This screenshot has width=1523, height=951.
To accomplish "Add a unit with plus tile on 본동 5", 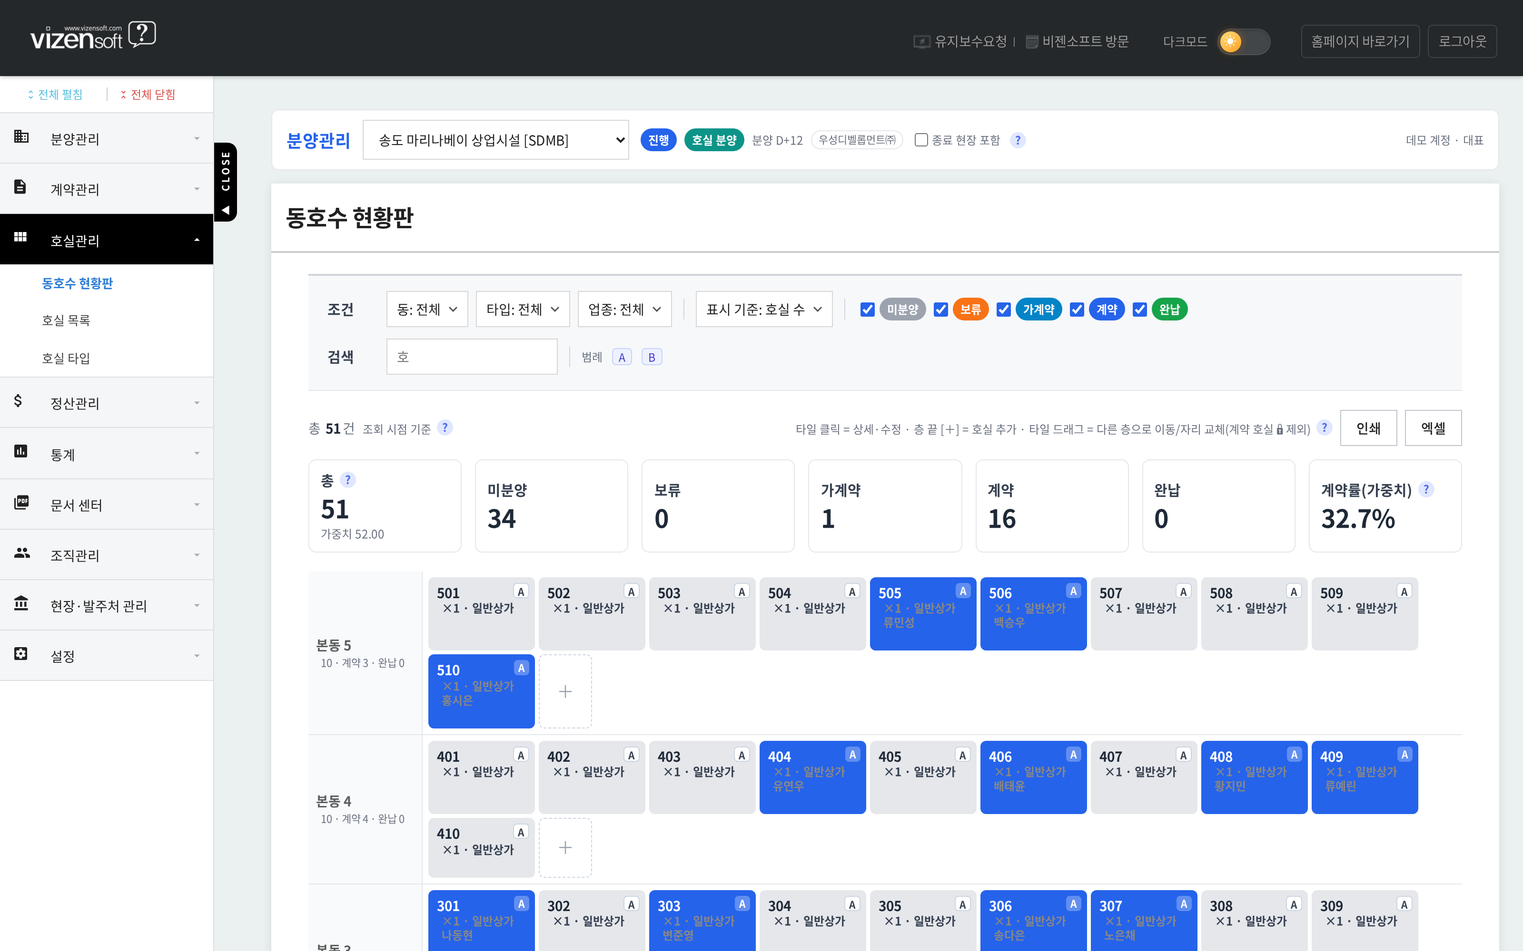I will pyautogui.click(x=565, y=691).
